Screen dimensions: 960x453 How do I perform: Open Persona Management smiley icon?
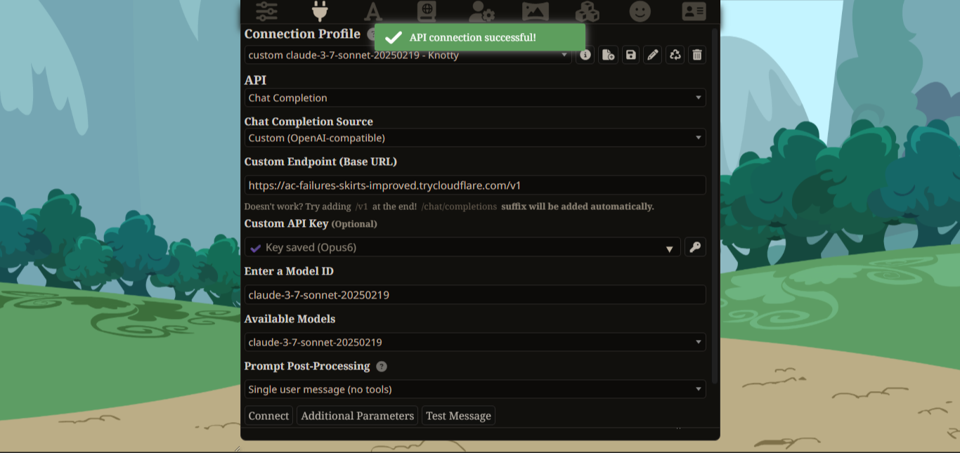point(640,11)
